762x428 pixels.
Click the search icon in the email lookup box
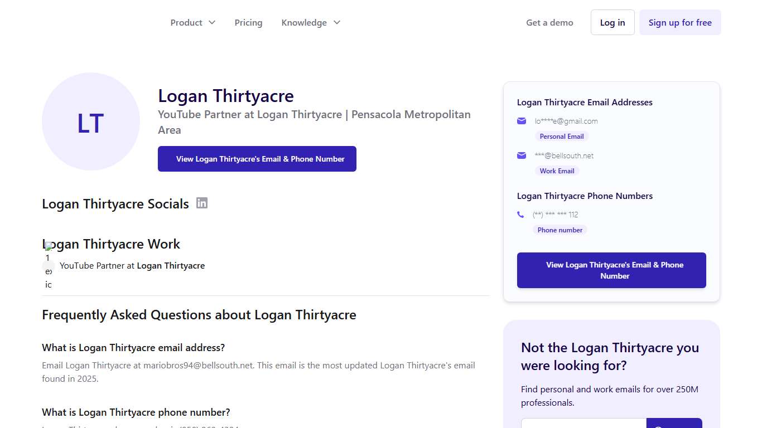(x=674, y=425)
